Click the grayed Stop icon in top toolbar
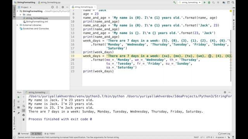The width and height of the screenshot is (248, 139). click(x=218, y=2)
